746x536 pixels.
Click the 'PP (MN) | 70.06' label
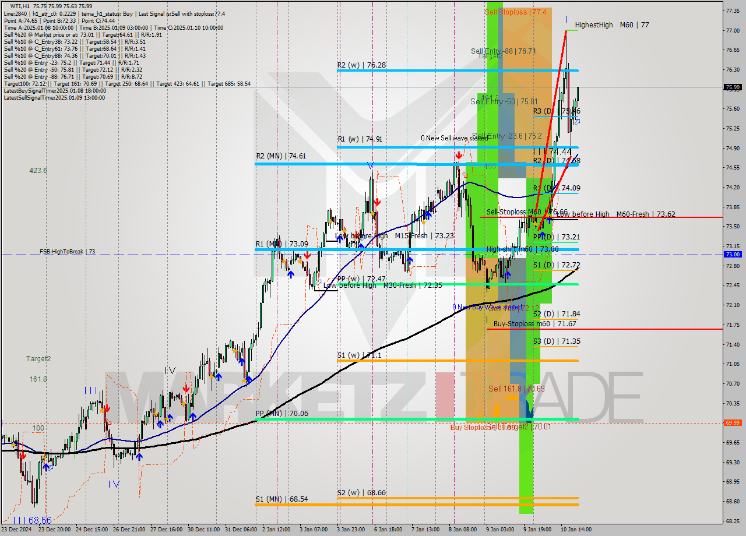point(281,414)
